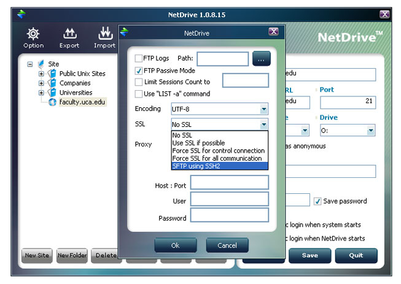Image resolution: width=401 pixels, height=284 pixels.
Task: Click the proxy Host : Port field
Action: [x=230, y=182]
